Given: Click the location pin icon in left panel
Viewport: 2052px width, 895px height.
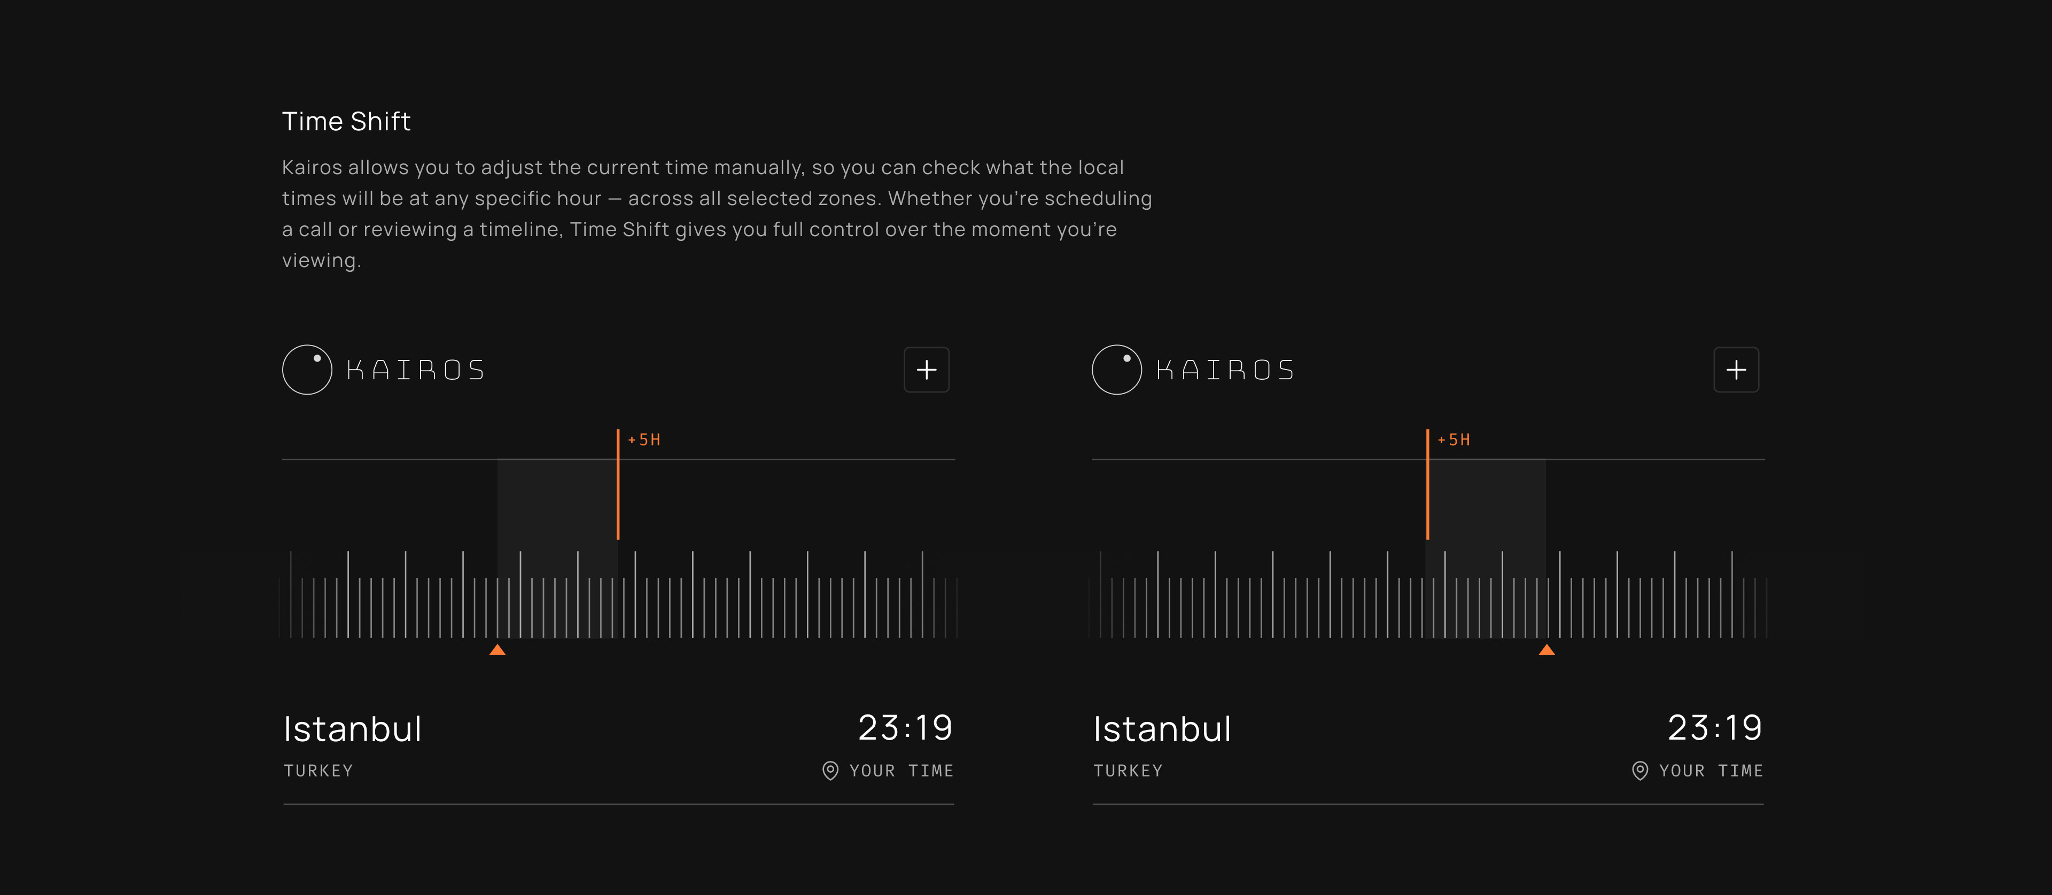Looking at the screenshot, I should (x=830, y=771).
